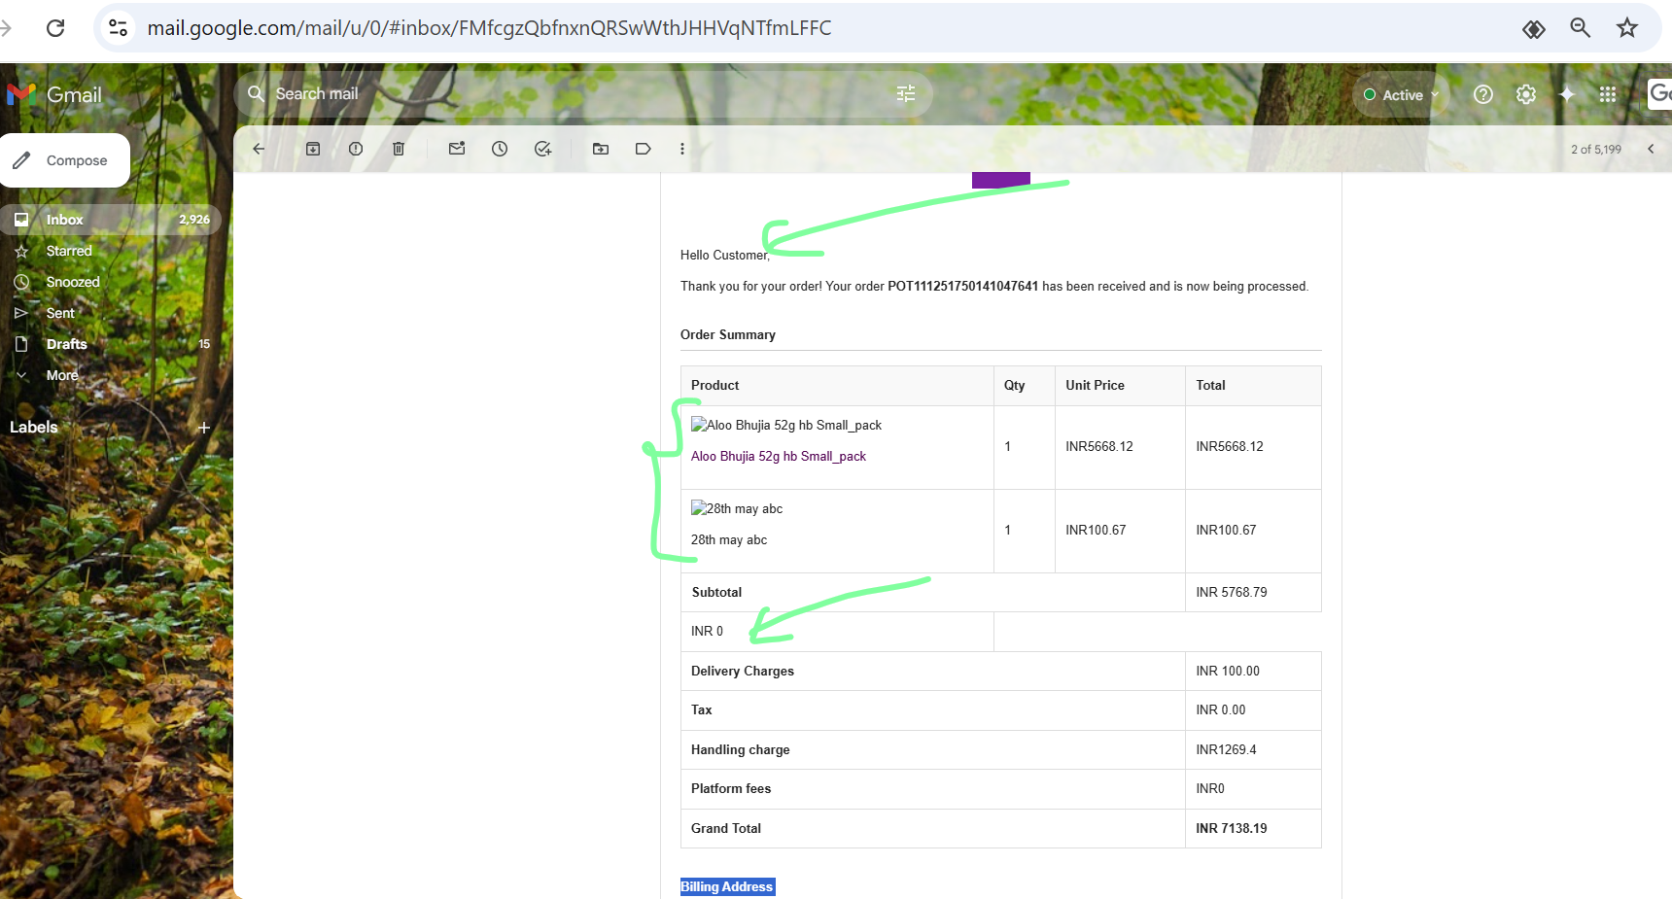Screen dimensions: 1672x899
Task: Click the Grand Total value INR 7138.19
Action: (x=1232, y=829)
